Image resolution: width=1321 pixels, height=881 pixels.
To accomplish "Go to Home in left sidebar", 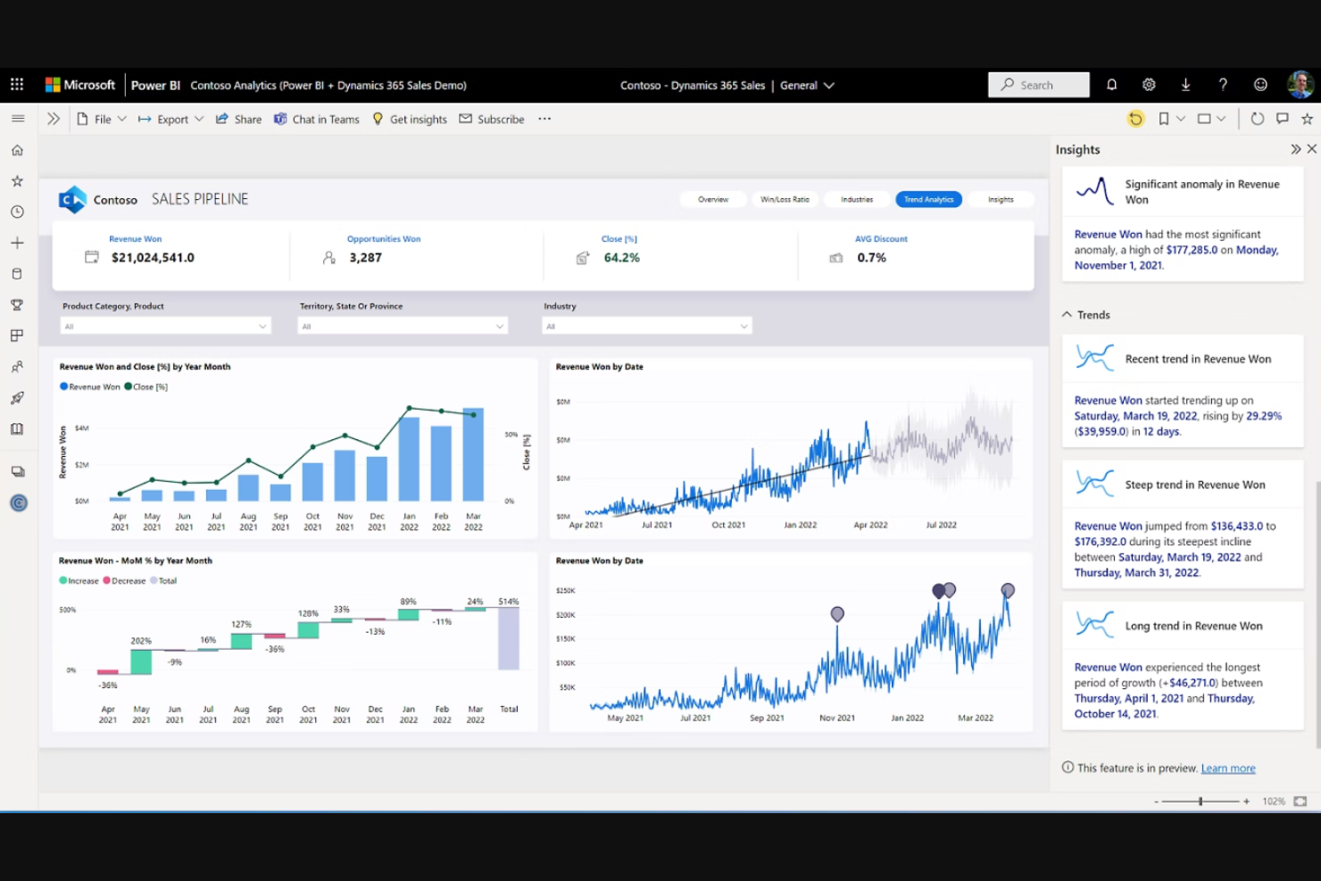I will (17, 150).
